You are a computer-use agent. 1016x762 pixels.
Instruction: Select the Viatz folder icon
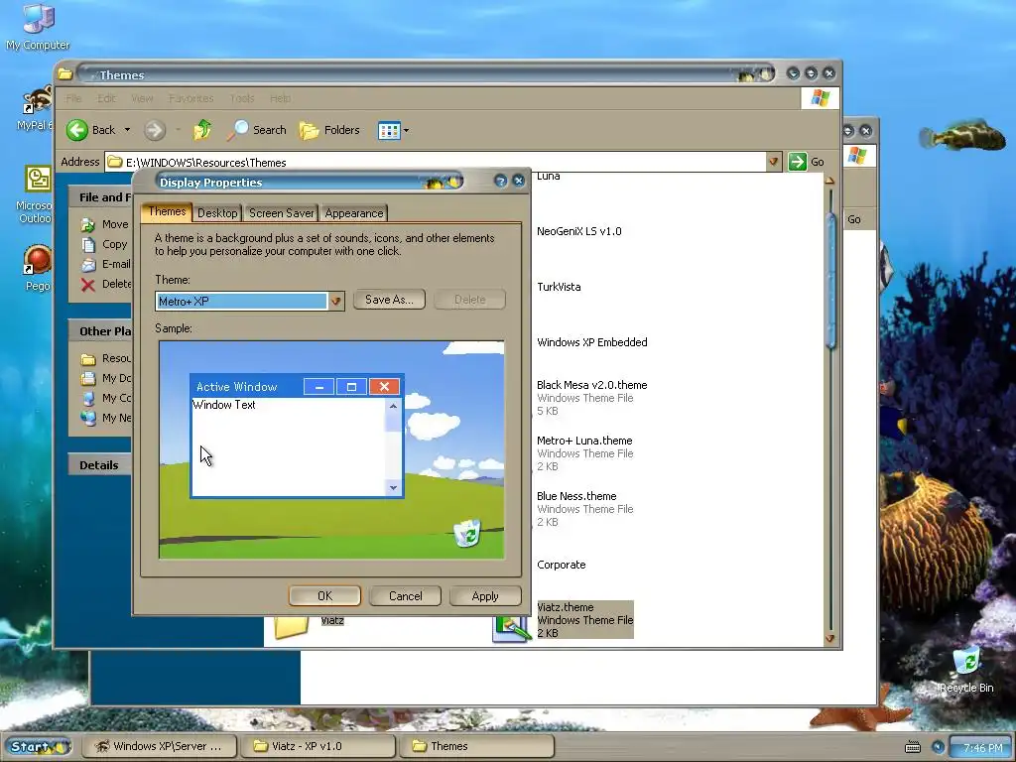pyautogui.click(x=291, y=627)
